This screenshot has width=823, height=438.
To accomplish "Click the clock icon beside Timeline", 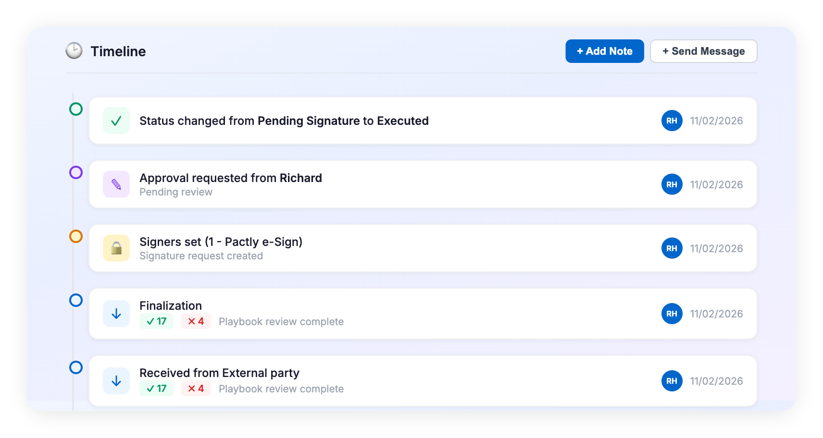I will [x=74, y=51].
